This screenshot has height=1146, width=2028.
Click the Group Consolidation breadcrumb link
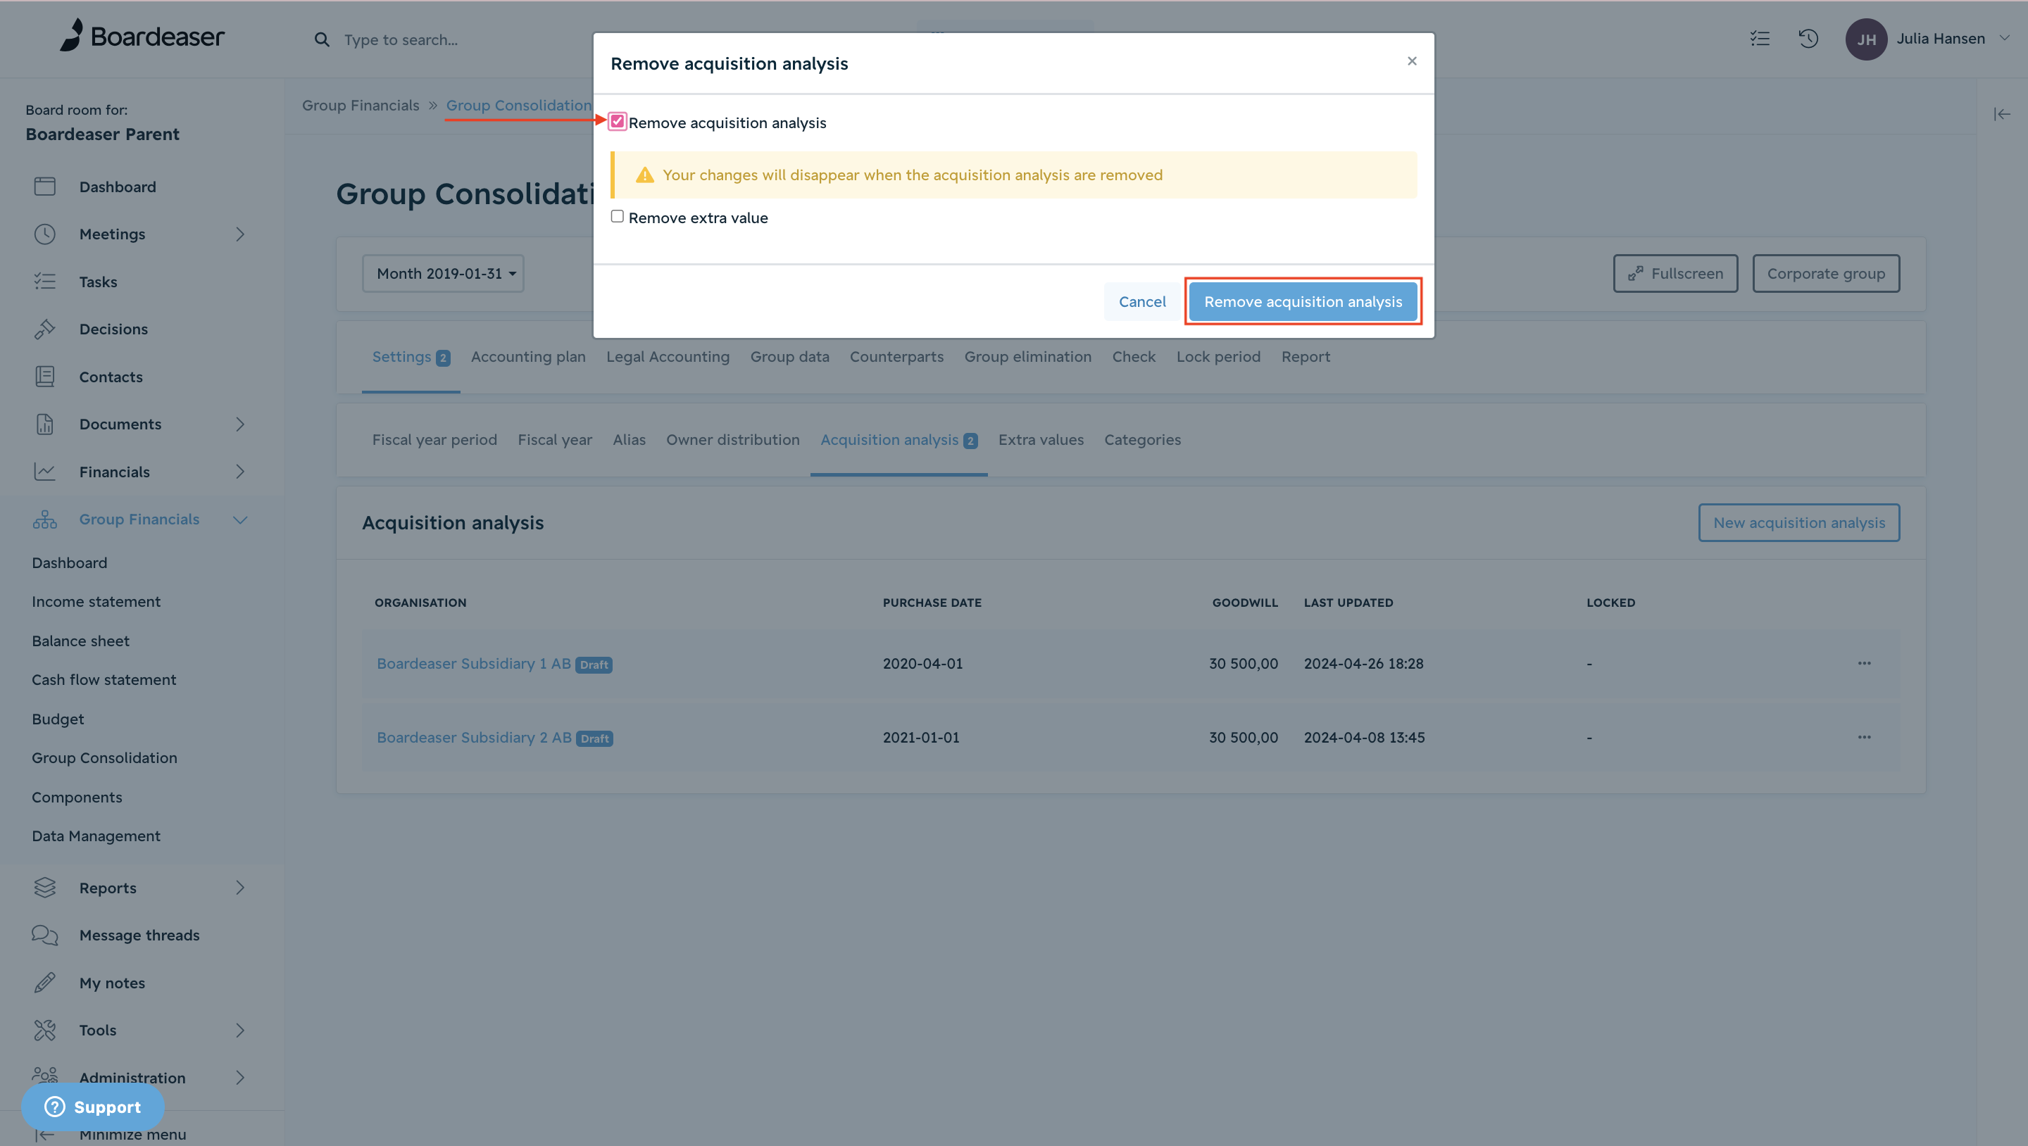(519, 106)
